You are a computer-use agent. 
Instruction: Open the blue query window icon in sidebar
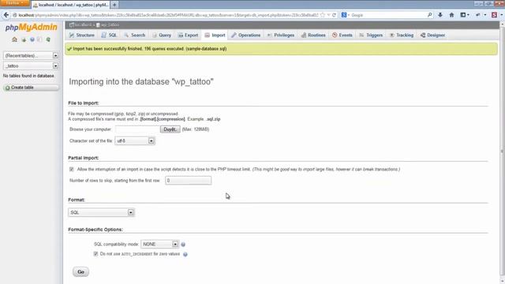click(32, 39)
